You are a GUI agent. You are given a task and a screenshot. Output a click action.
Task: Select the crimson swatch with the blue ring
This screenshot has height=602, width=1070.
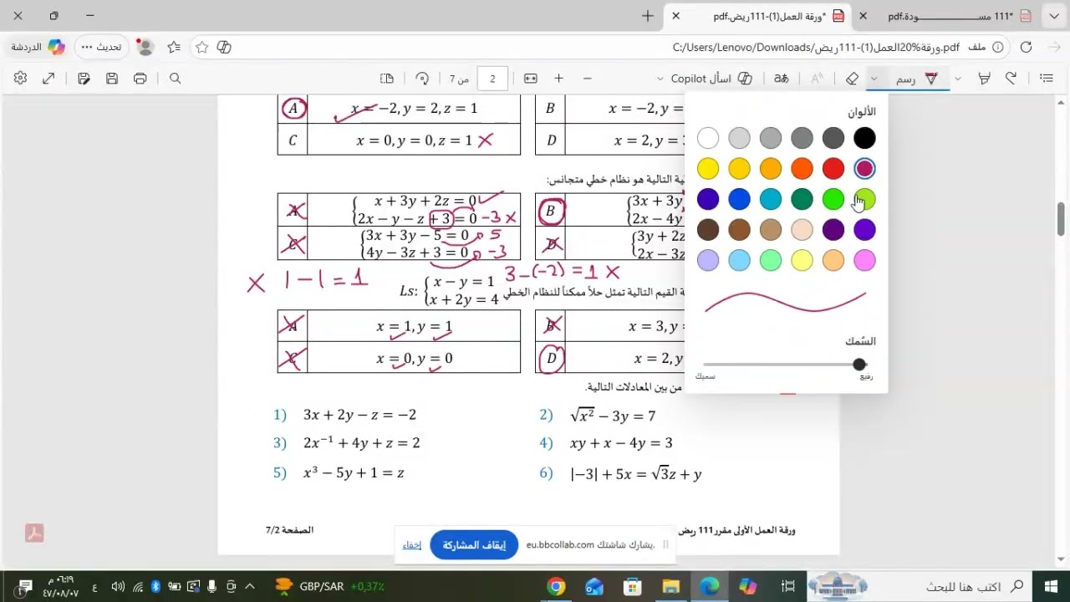pyautogui.click(x=864, y=169)
